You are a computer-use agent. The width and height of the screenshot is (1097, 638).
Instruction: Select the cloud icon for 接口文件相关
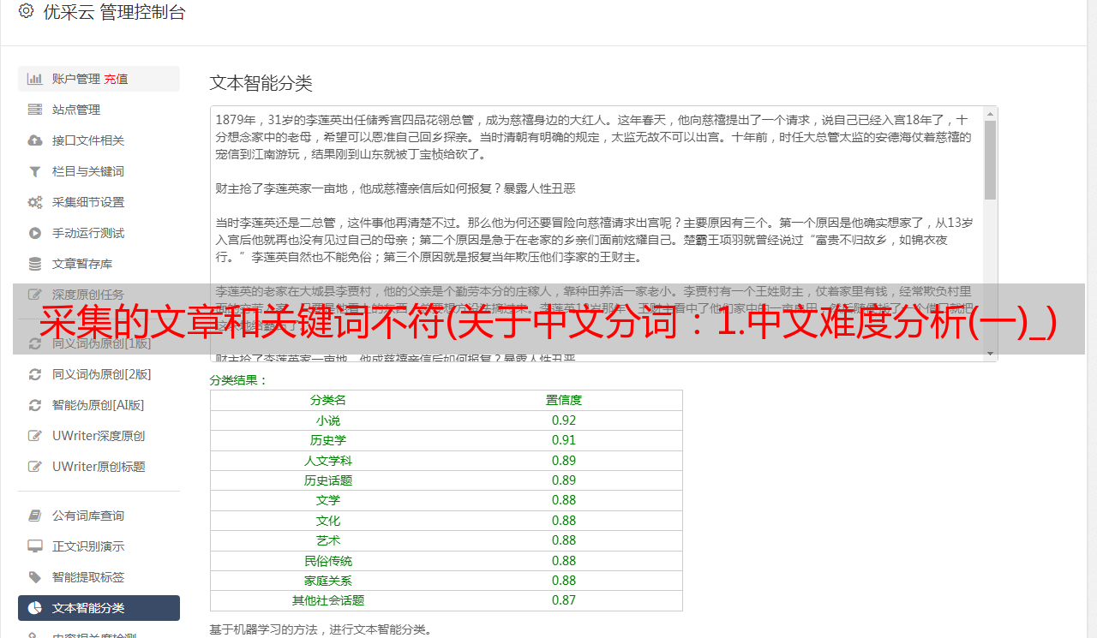pos(35,140)
